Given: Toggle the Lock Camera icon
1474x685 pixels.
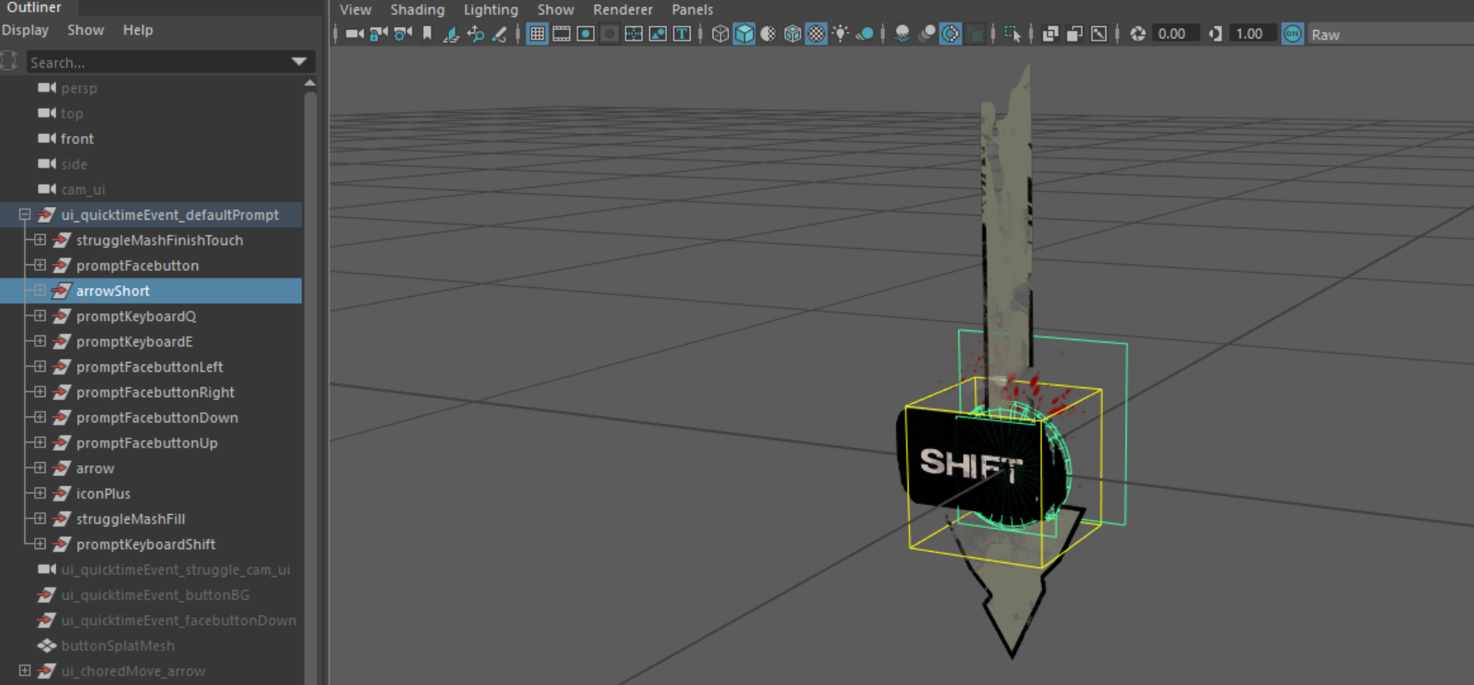Looking at the screenshot, I should tap(378, 34).
